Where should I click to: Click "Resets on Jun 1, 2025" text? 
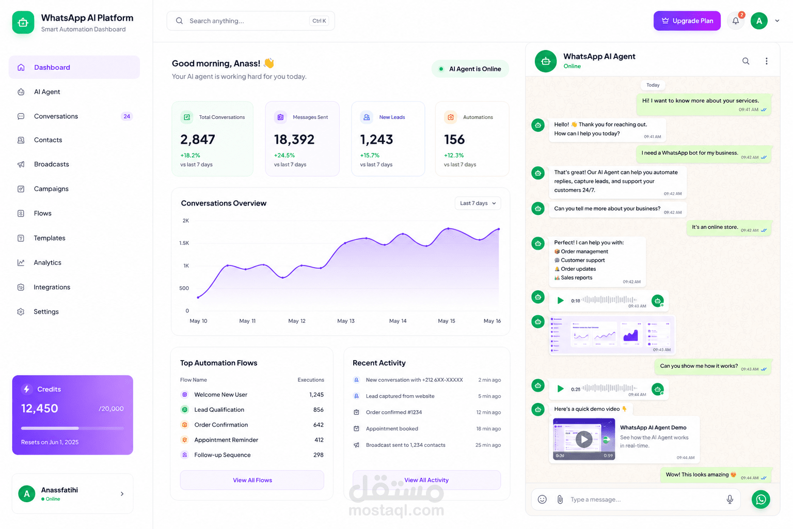[x=50, y=442]
